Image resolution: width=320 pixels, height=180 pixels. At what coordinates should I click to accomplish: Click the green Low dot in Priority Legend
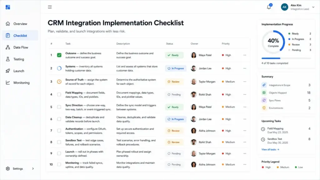coord(296,167)
